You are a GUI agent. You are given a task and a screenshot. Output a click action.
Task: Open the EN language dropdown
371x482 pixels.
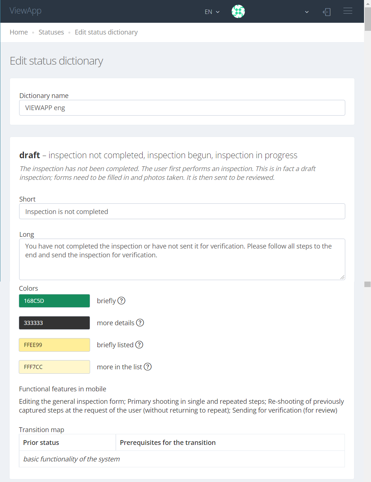tap(212, 12)
